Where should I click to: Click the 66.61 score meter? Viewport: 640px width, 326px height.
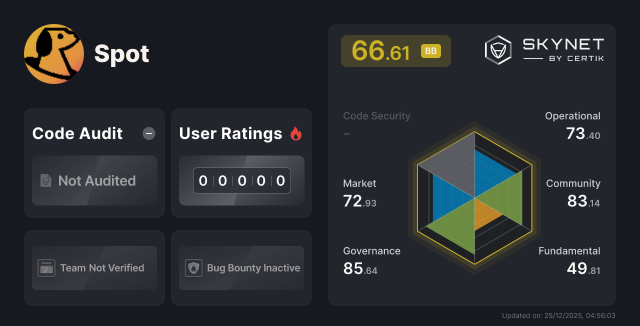395,50
